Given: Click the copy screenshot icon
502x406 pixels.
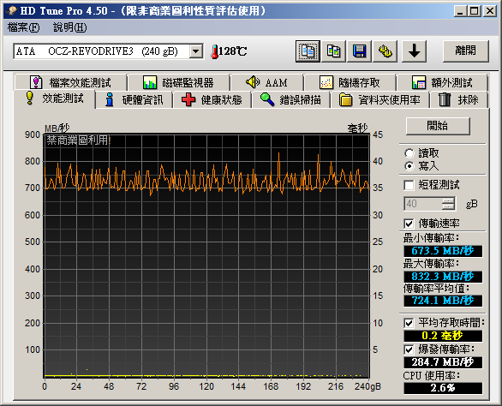Looking at the screenshot, I should tap(333, 51).
